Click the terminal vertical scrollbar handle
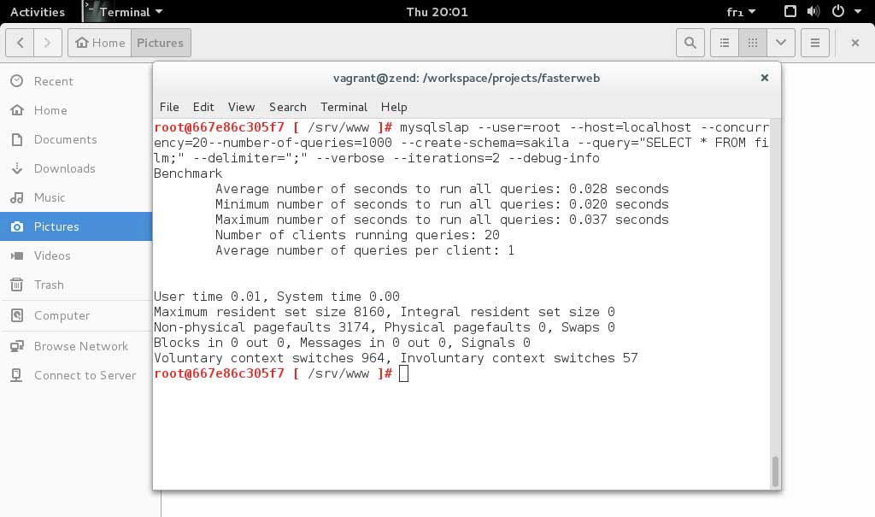 pyautogui.click(x=775, y=472)
